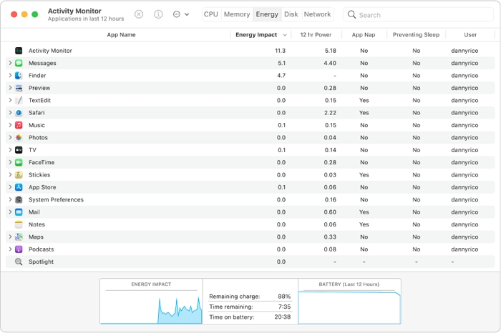Image resolution: width=501 pixels, height=333 pixels.
Task: Expand the FaceTime row
Action: (x=10, y=162)
